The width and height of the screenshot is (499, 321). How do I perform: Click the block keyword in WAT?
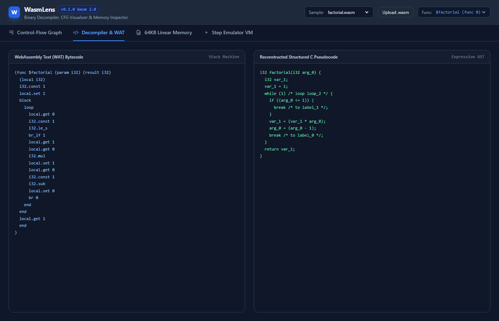pyautogui.click(x=25, y=100)
